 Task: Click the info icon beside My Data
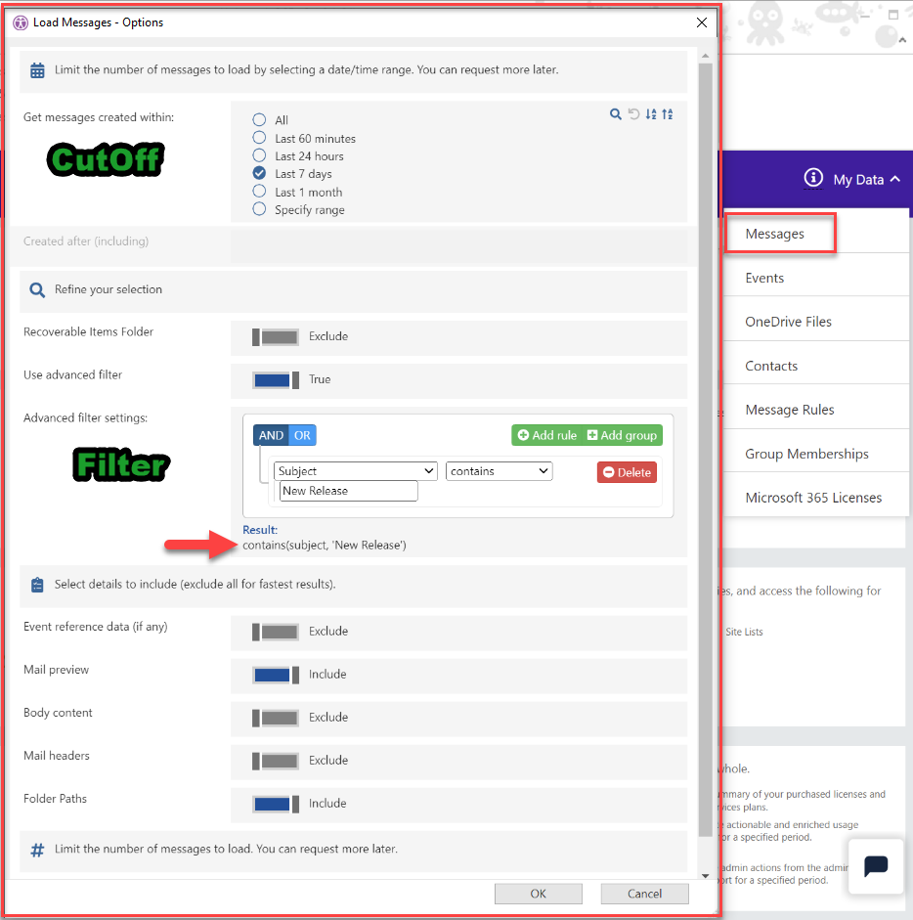click(812, 178)
